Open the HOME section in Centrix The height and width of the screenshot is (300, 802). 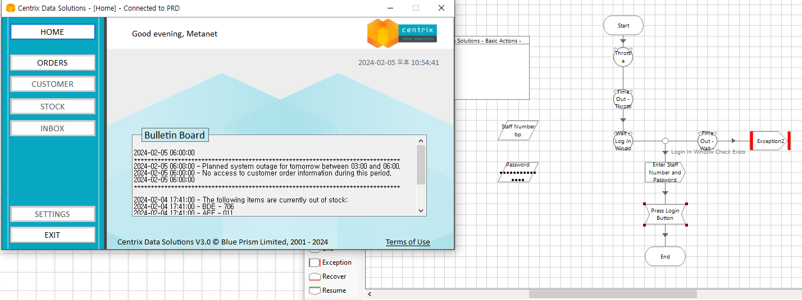(x=53, y=32)
